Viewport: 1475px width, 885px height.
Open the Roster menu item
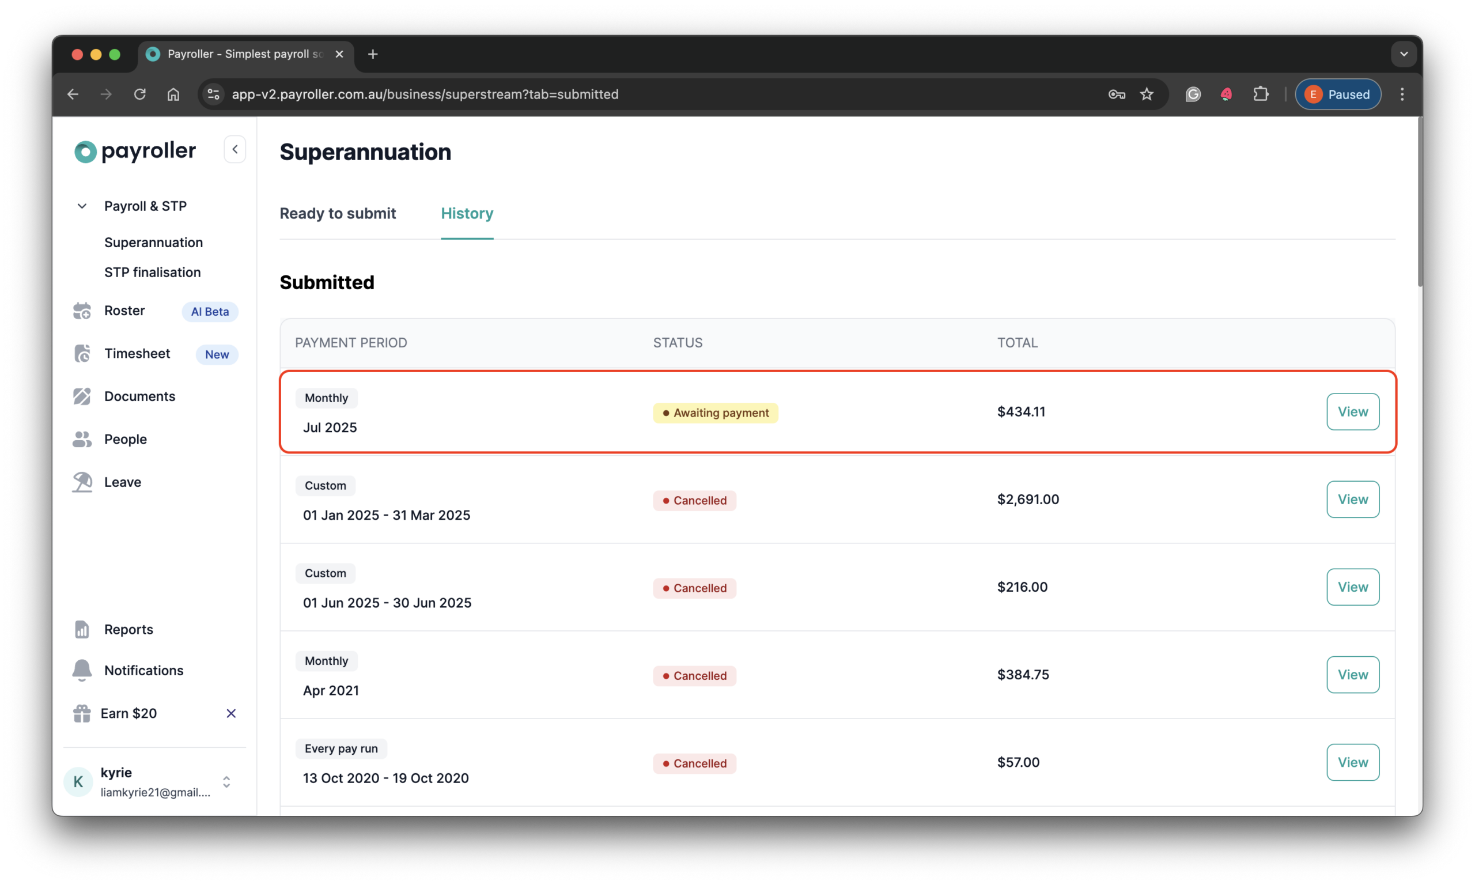click(x=124, y=311)
